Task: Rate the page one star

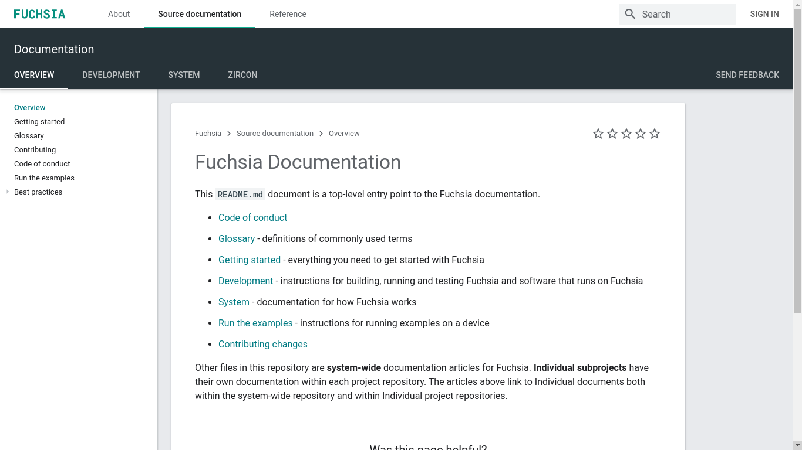Action: tap(598, 134)
